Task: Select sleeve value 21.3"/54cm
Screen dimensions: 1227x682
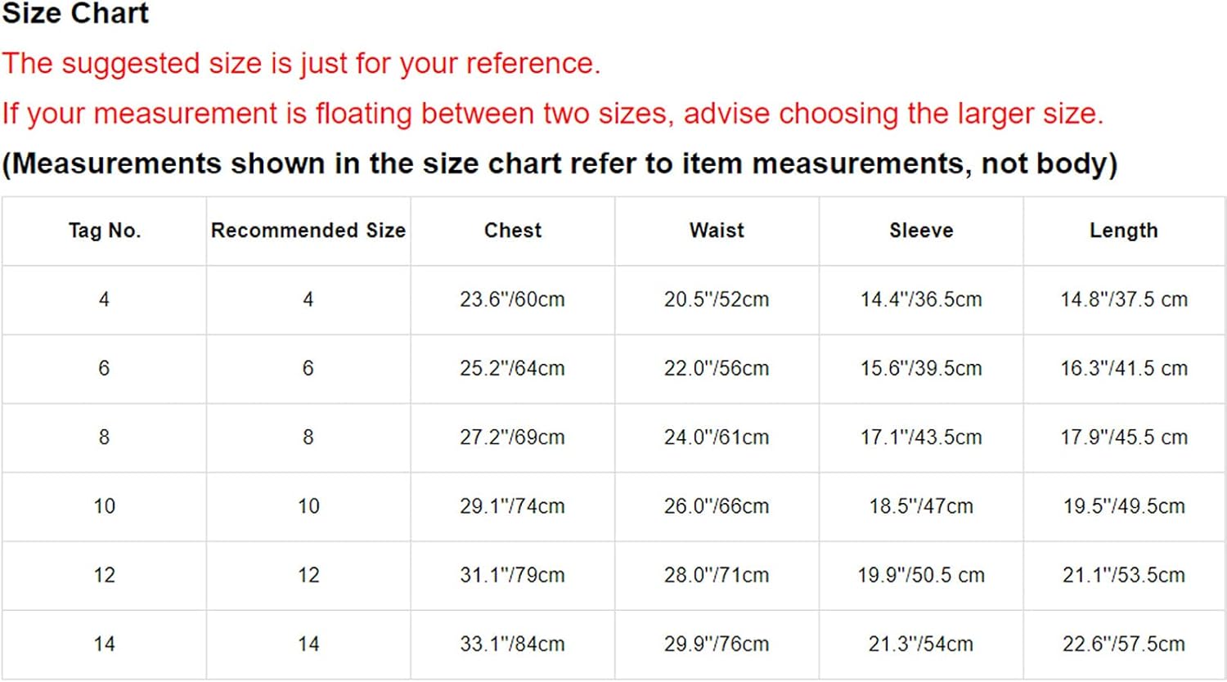Action: [x=921, y=644]
